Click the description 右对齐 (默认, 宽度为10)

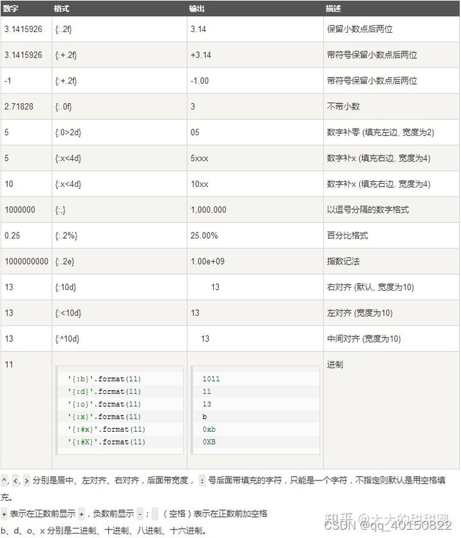(371, 287)
